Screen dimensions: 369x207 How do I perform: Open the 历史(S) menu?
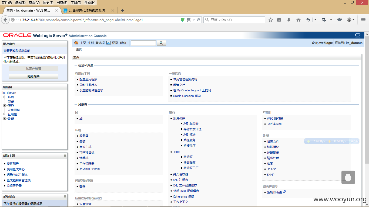[48, 3]
